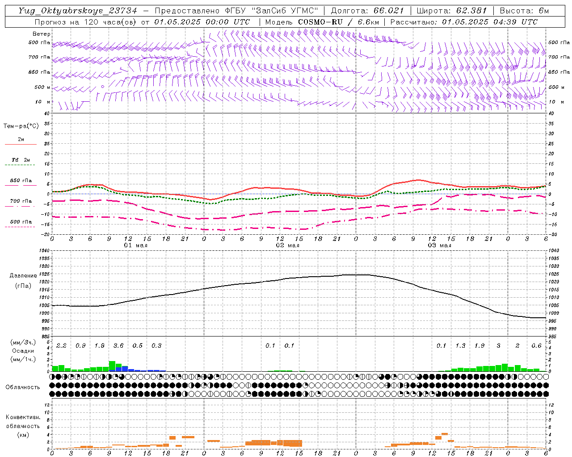Click the "Тем-ра(°C)" temperature label

[x=21, y=126]
